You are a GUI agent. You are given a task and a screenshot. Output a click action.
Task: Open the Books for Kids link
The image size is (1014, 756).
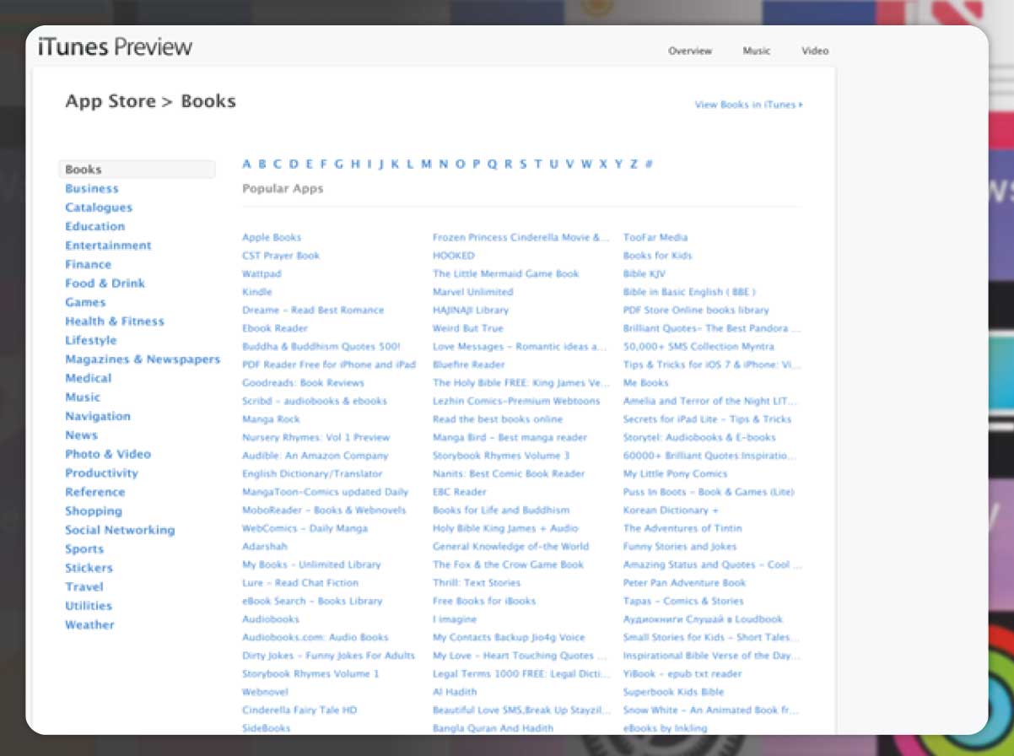(657, 256)
